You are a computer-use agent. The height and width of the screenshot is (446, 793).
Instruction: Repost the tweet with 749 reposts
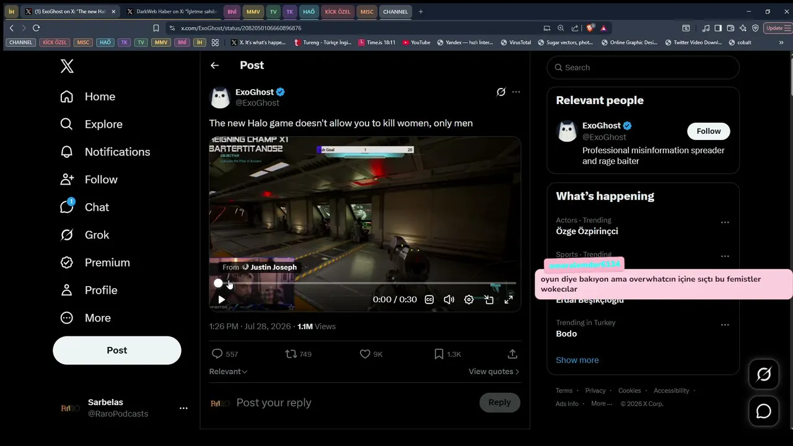point(291,354)
